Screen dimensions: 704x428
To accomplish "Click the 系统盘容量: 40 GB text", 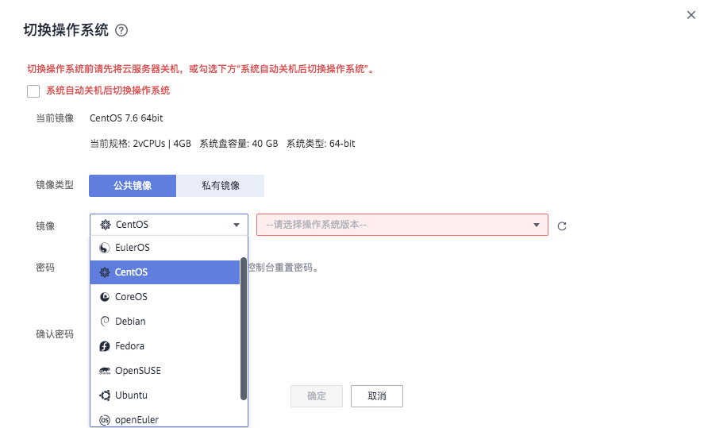I will (x=239, y=144).
